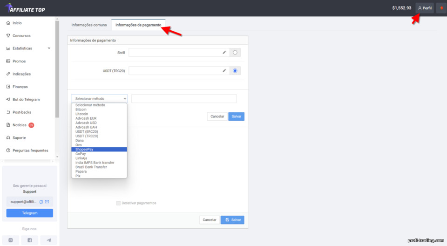Choose India IMPS Bank transfer option
The width and height of the screenshot is (447, 246).
tap(99, 163)
